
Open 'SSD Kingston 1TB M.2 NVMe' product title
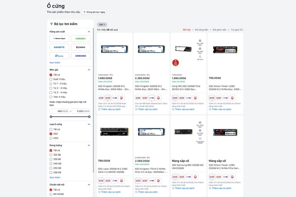(x=151, y=170)
